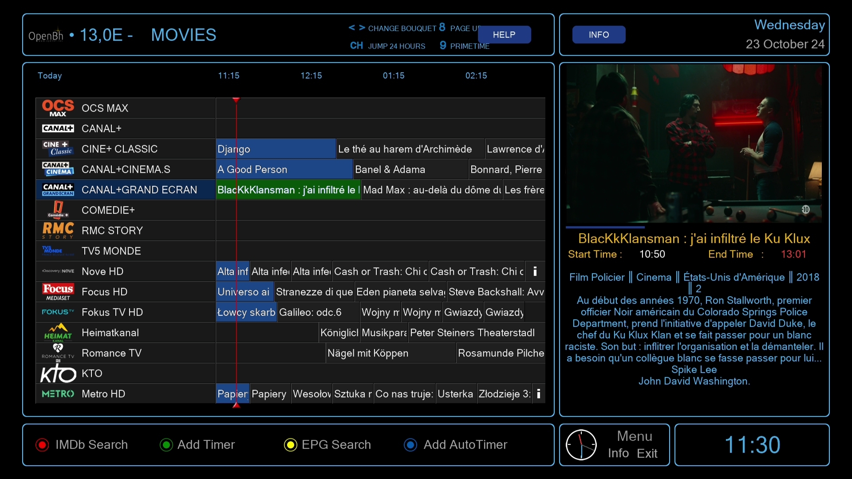
Task: Select the Django programme
Action: click(276, 149)
